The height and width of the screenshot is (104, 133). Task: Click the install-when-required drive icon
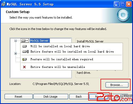click(x=25, y=59)
